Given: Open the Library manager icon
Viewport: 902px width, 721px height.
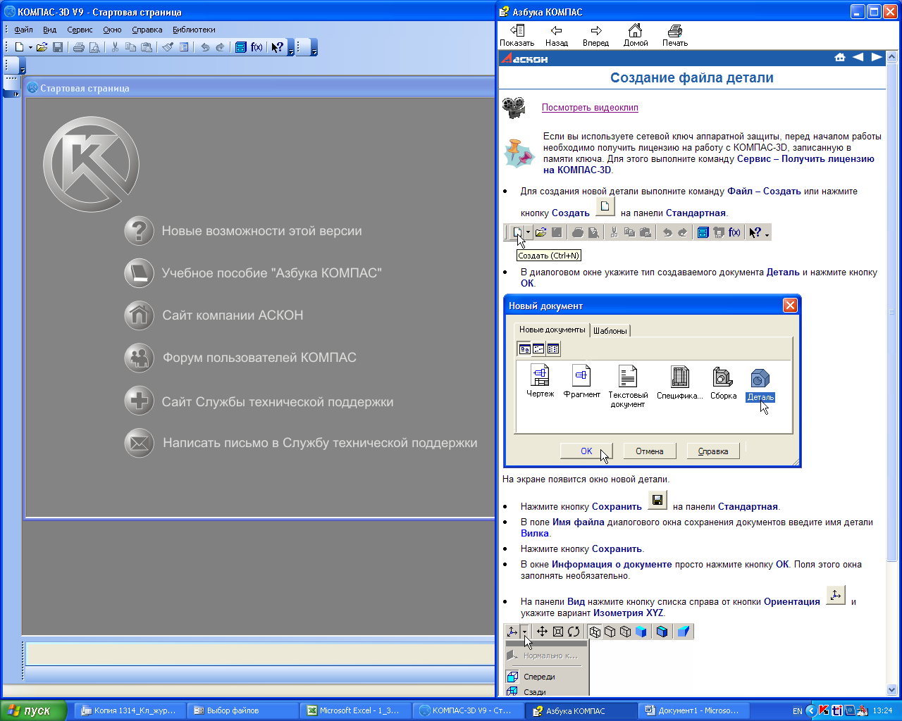Looking at the screenshot, I should coord(241,47).
